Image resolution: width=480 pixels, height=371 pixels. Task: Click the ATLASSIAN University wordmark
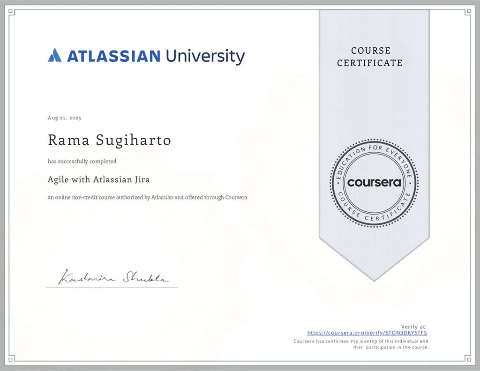click(155, 55)
